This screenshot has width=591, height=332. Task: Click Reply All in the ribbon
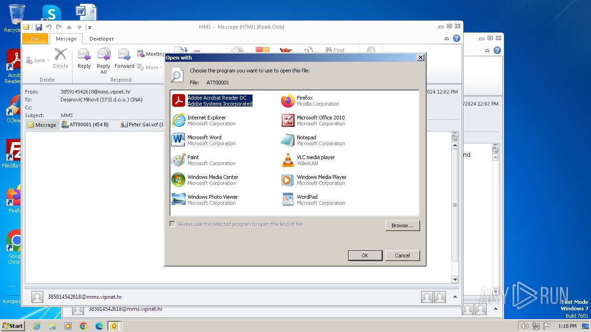(103, 61)
